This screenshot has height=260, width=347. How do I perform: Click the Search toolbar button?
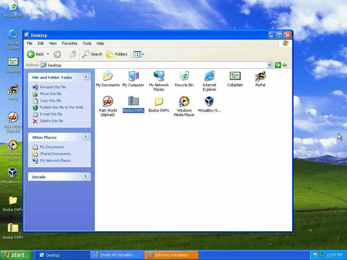[x=92, y=54]
